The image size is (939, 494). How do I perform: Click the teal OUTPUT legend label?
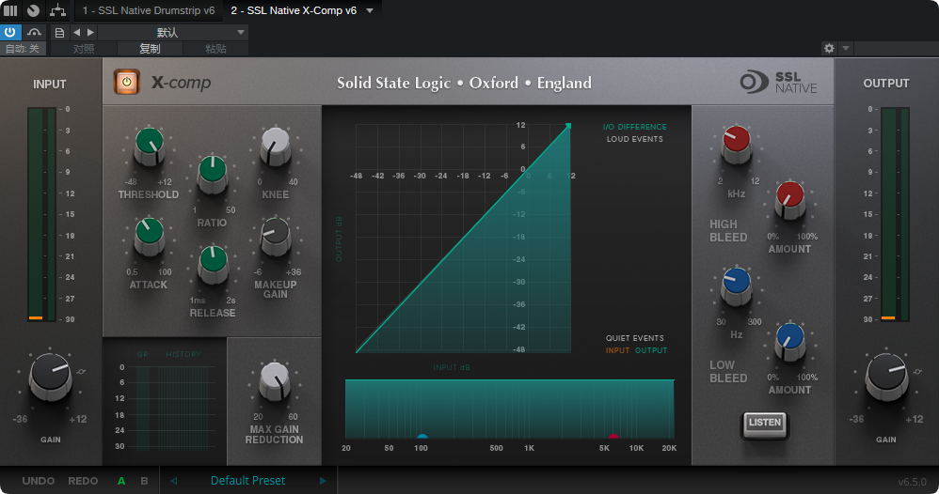[x=651, y=350]
